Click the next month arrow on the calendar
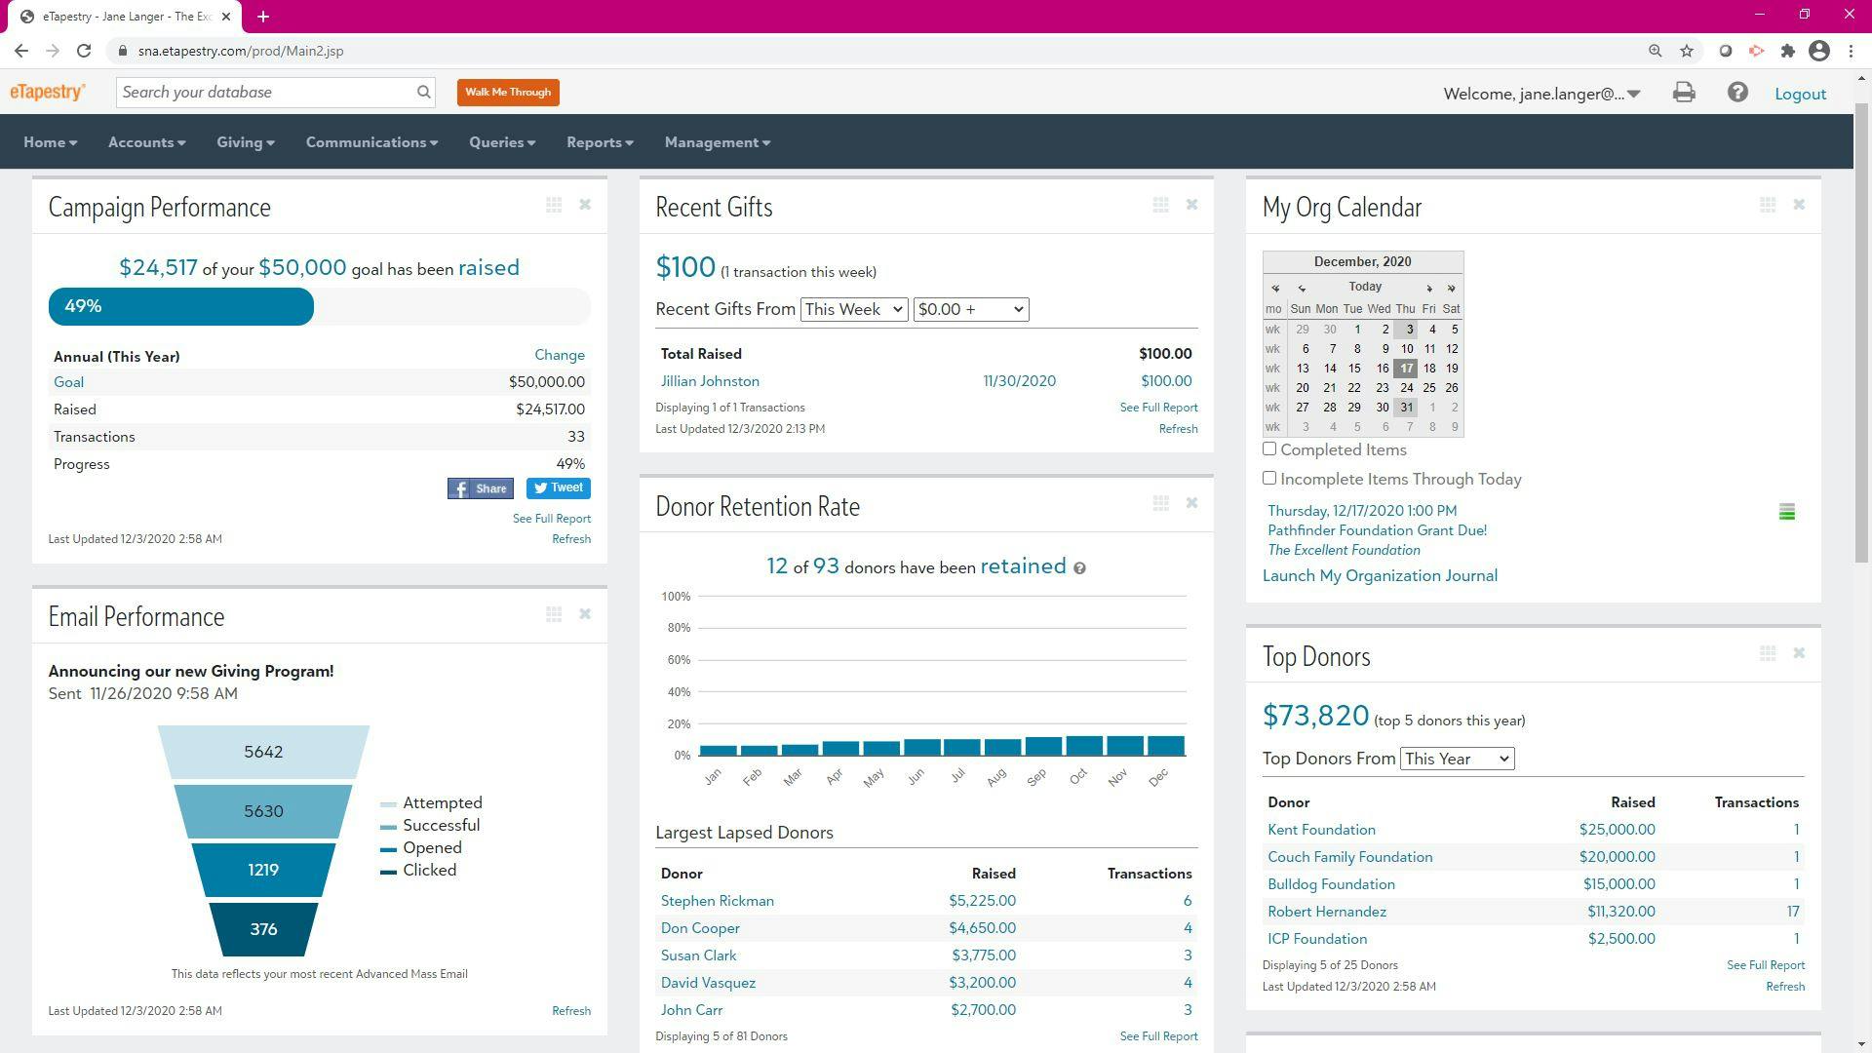The image size is (1872, 1053). (x=1430, y=288)
